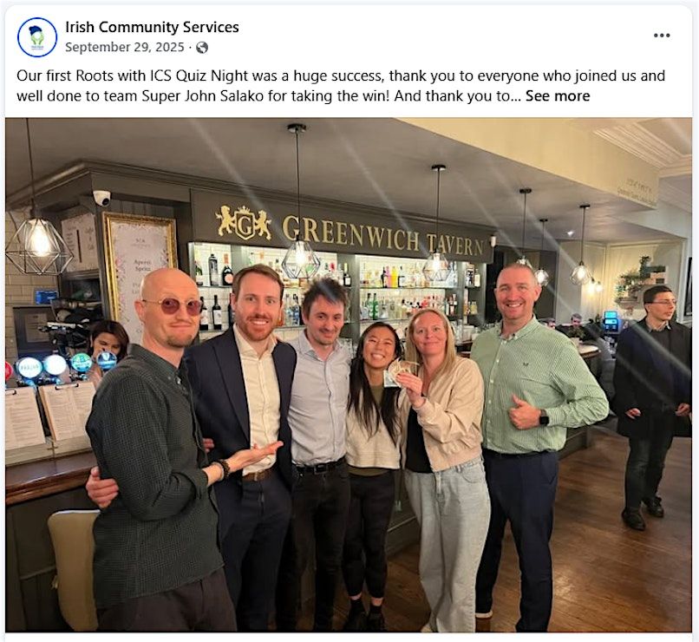
Task: Click the man in glasses walking at right
Action: tap(652, 406)
